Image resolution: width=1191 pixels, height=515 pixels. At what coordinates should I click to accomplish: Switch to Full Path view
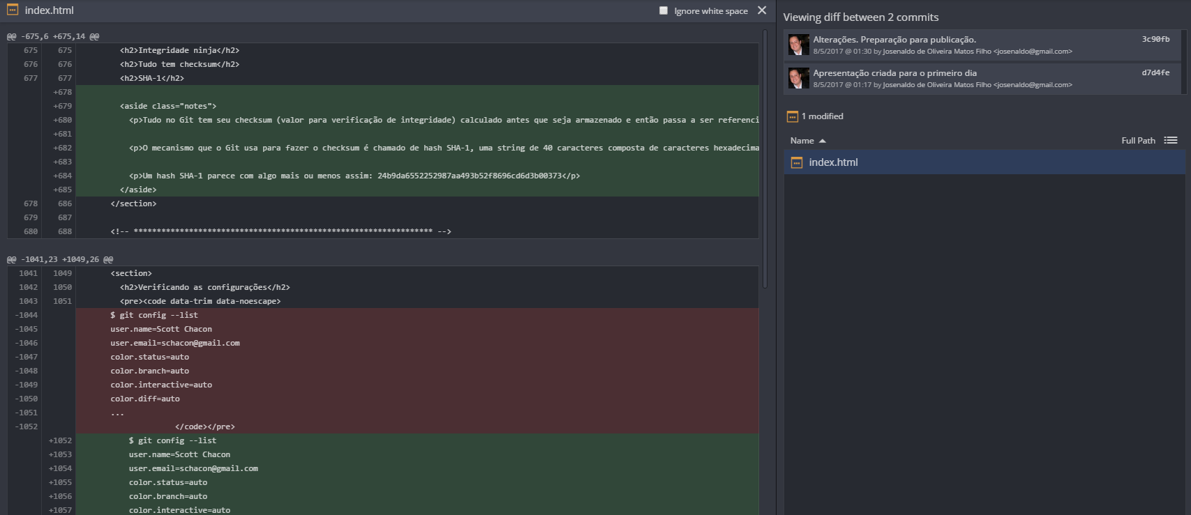point(1138,141)
